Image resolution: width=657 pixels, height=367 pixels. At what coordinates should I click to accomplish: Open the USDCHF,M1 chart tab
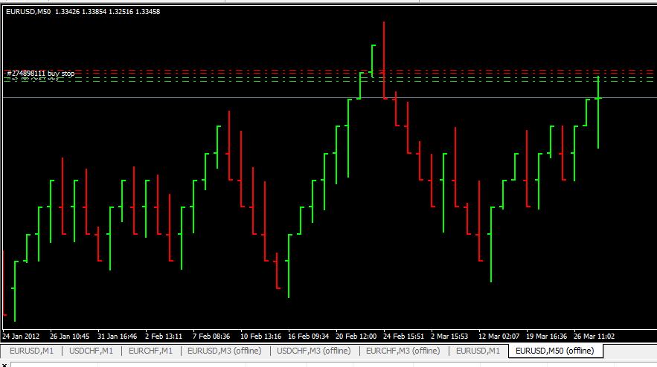[x=92, y=351]
